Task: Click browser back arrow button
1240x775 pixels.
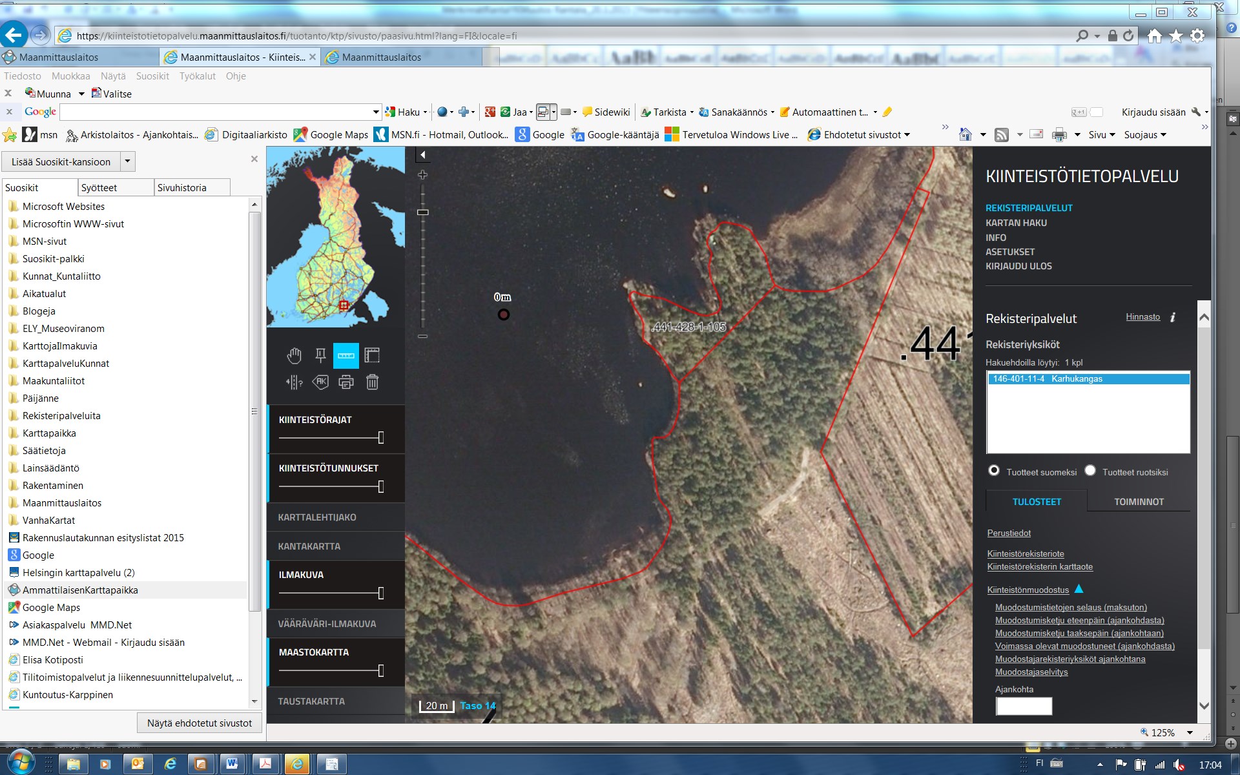Action: (x=14, y=35)
